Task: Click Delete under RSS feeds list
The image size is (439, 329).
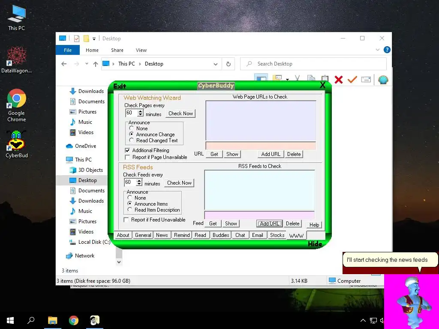Action: 292,223
